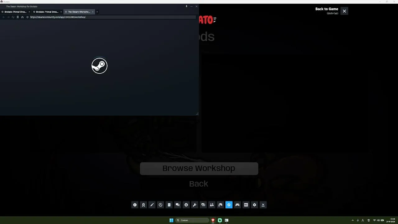Click the volume icon in system tray
This screenshot has height=224, width=398.
click(378, 220)
